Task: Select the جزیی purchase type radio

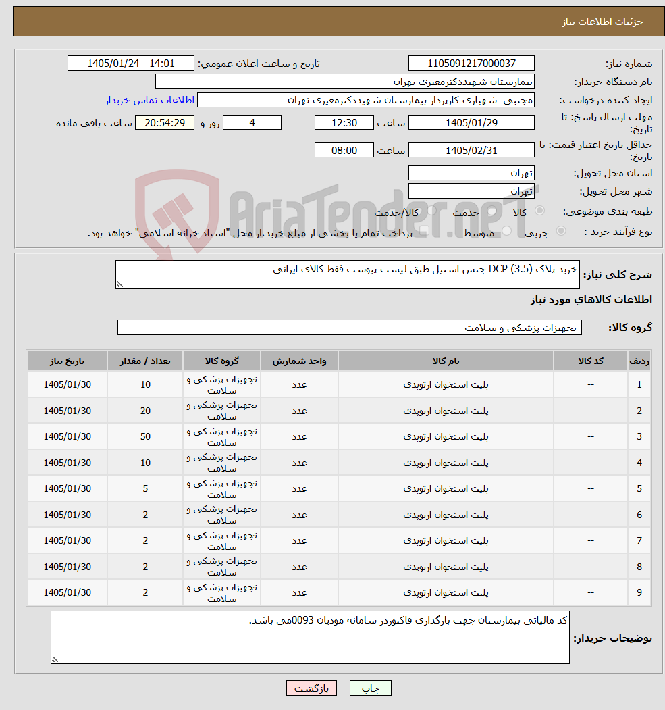Action: [x=561, y=232]
